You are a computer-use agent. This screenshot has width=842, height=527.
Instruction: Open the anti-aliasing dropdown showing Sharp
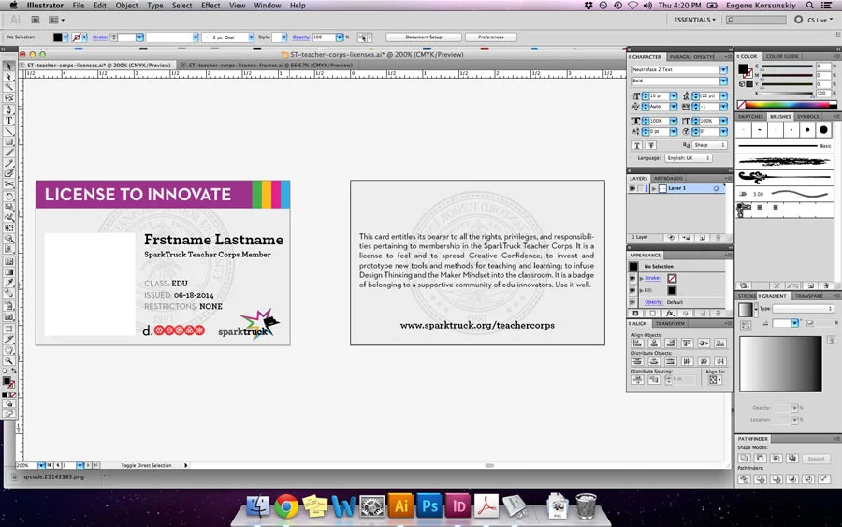pyautogui.click(x=710, y=146)
